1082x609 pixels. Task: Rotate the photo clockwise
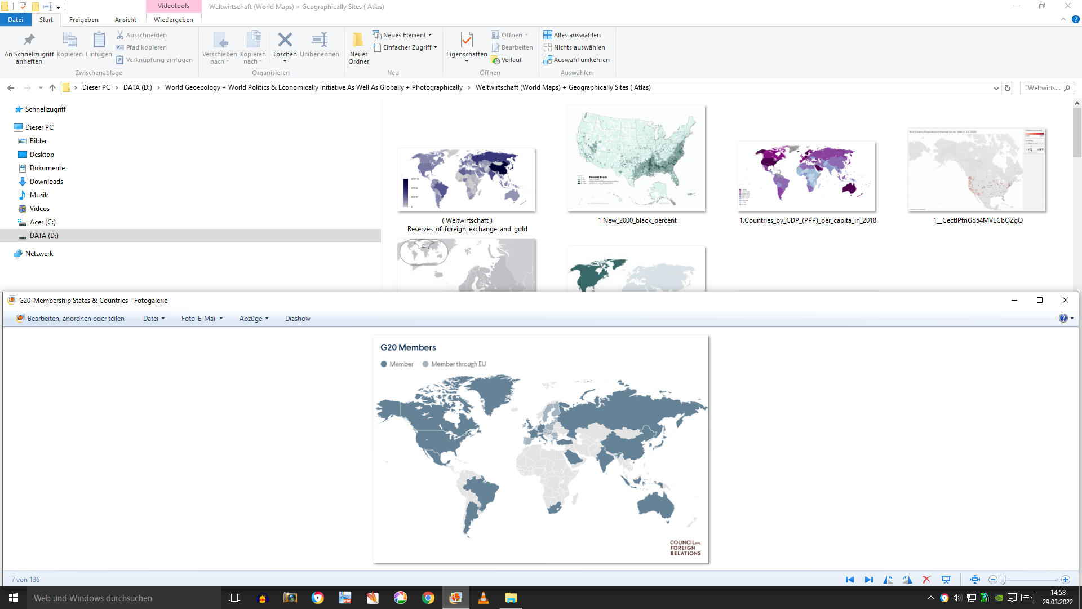pyautogui.click(x=907, y=580)
